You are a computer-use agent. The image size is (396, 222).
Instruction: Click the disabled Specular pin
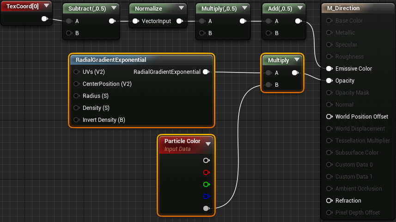click(x=329, y=45)
